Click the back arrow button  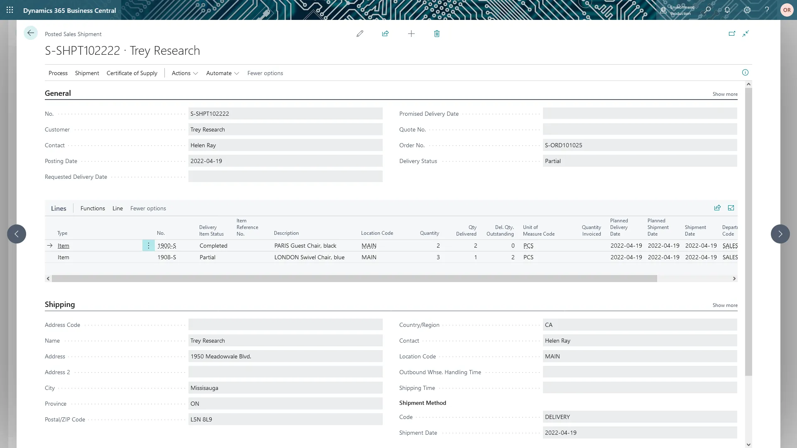31,33
